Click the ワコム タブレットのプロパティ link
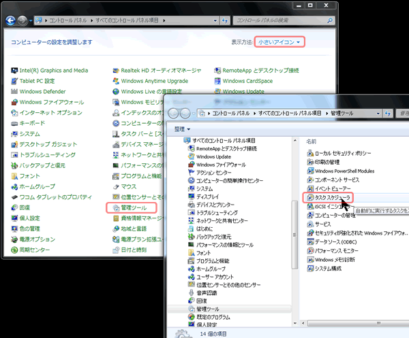This screenshot has height=338, width=409. (56, 197)
